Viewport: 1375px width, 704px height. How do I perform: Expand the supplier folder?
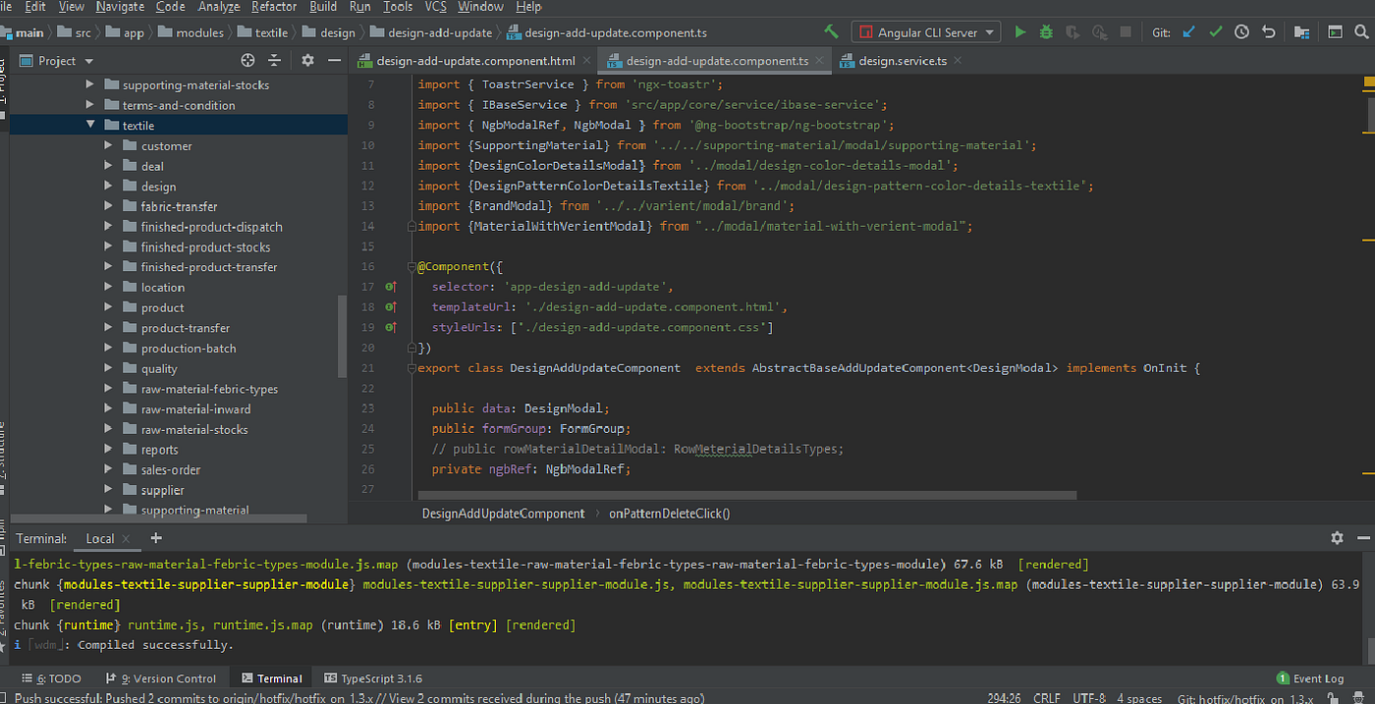108,489
